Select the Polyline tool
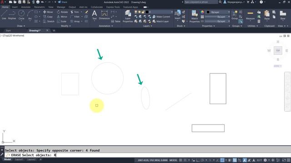291x163 pixels. point(12,15)
